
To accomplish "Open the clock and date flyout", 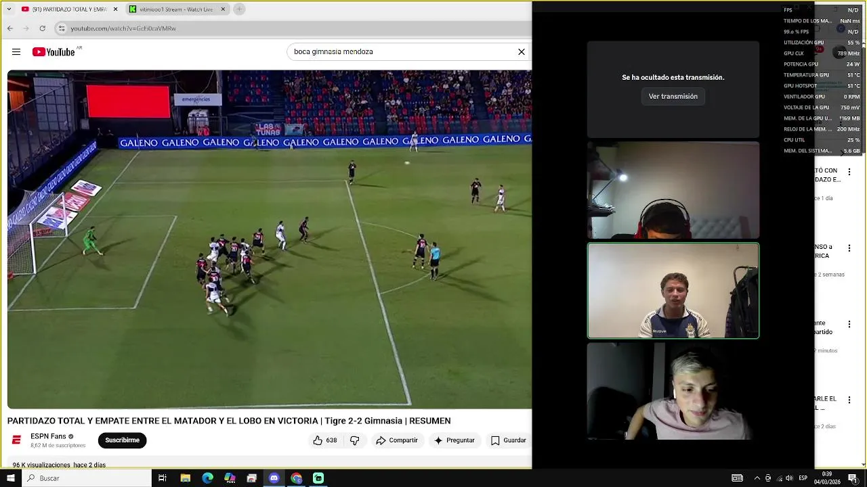I will tap(827, 478).
